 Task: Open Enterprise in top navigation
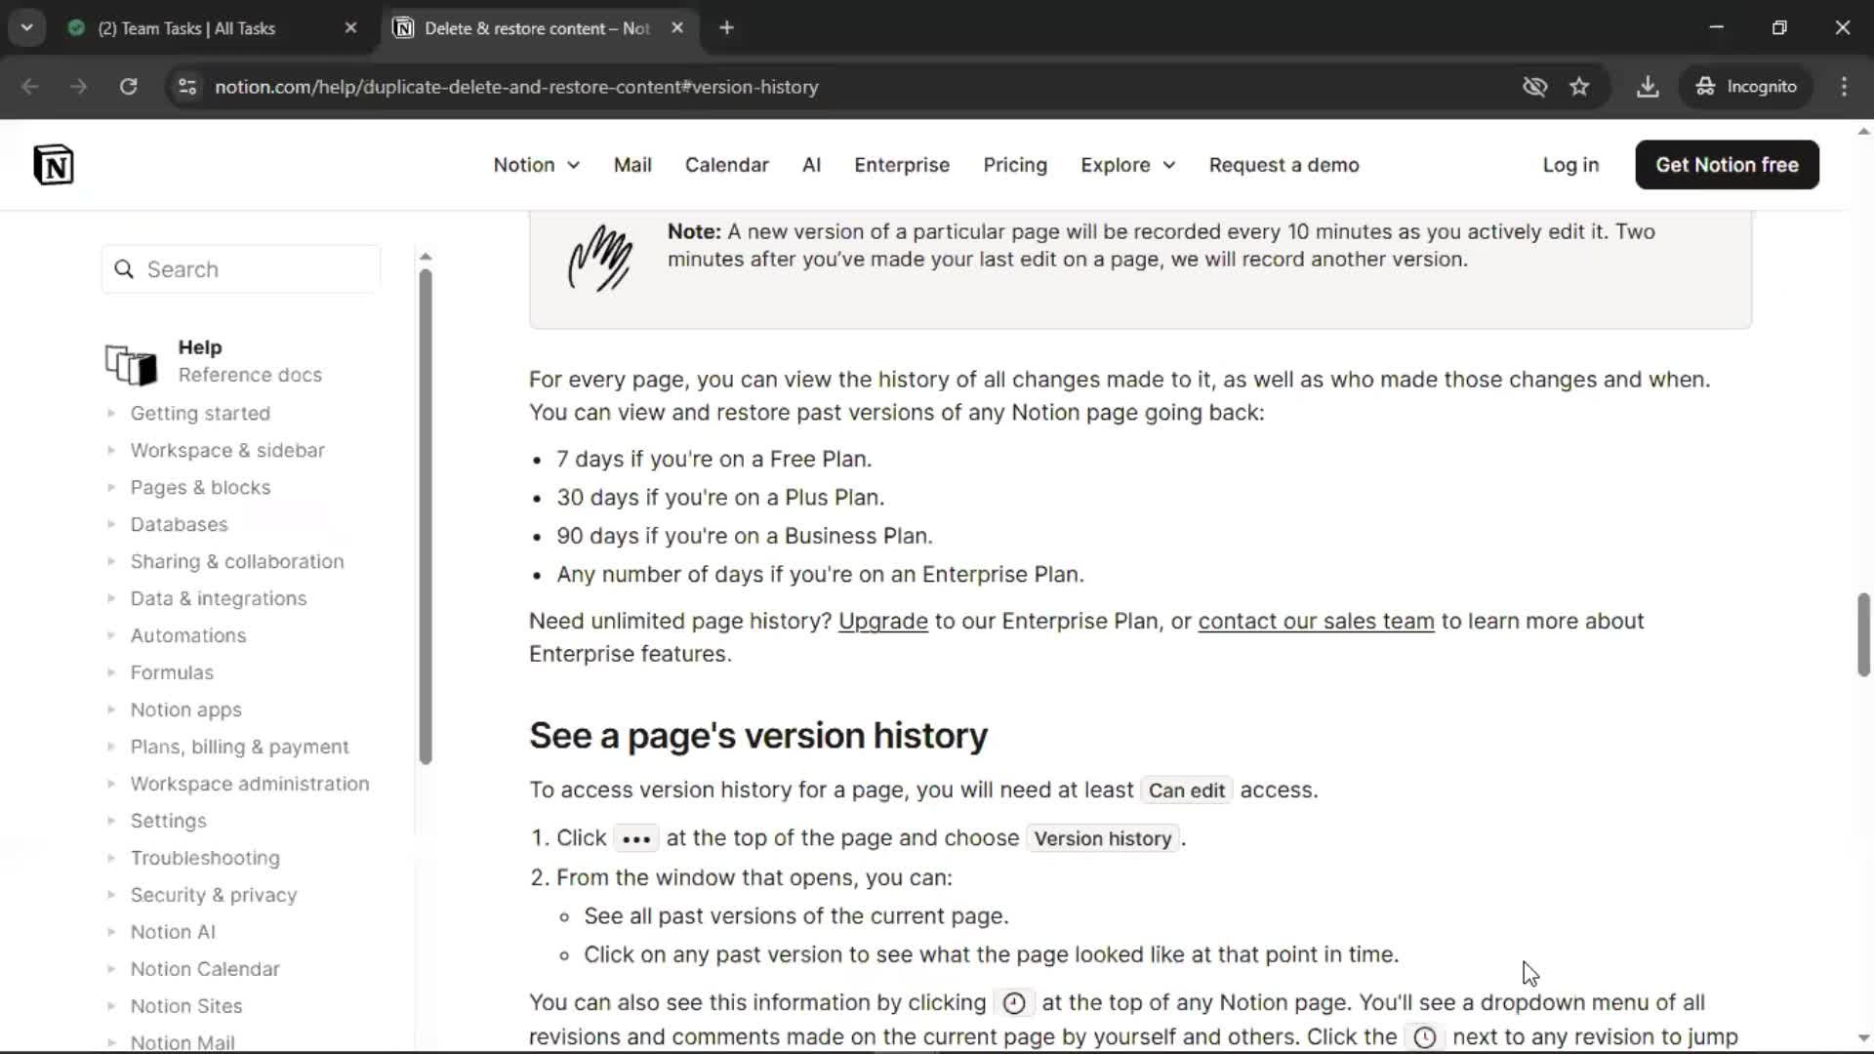click(902, 165)
